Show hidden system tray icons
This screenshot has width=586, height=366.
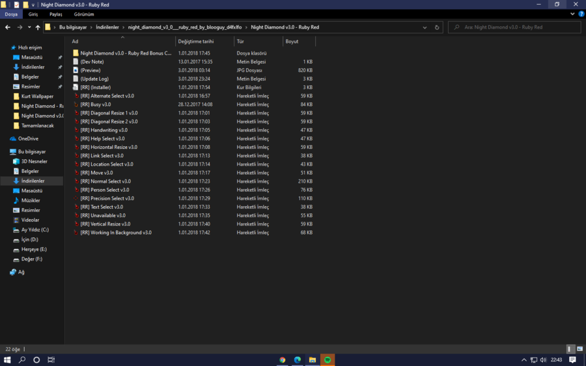pyautogui.click(x=523, y=359)
